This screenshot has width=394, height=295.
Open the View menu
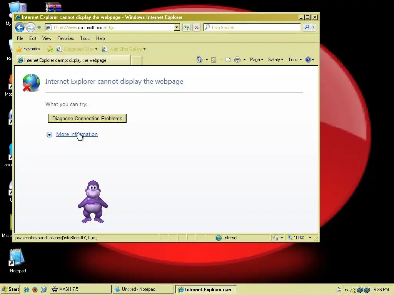pos(47,38)
